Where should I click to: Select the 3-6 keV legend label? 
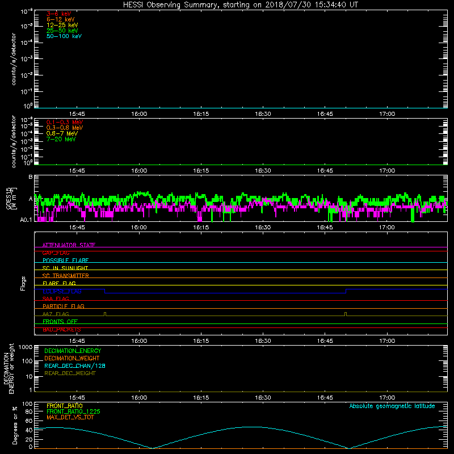coord(58,14)
